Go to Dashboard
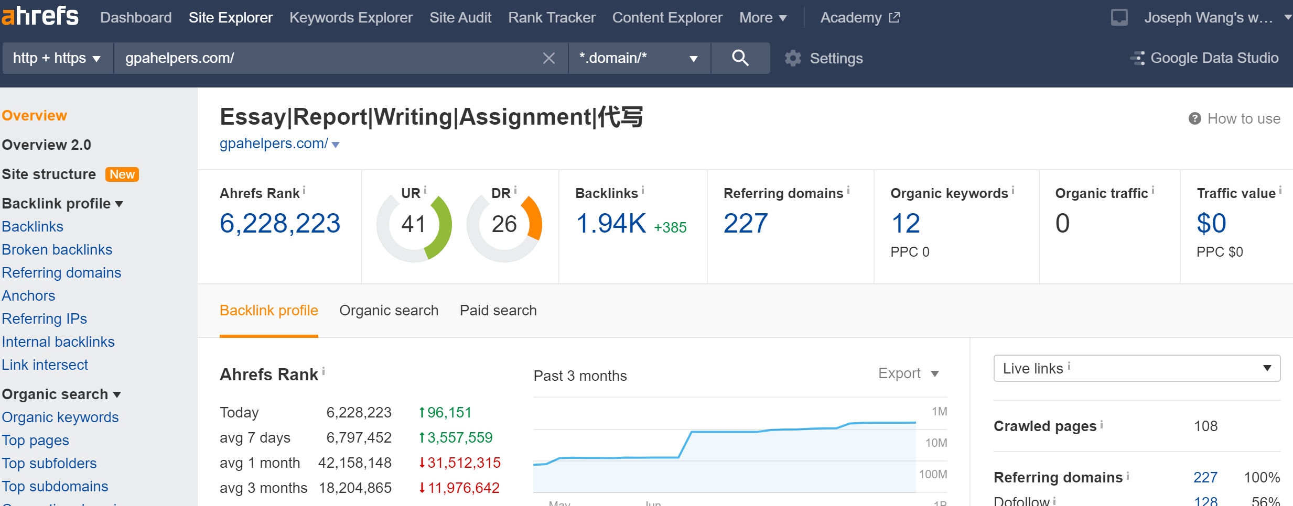The width and height of the screenshot is (1293, 506). 136,18
